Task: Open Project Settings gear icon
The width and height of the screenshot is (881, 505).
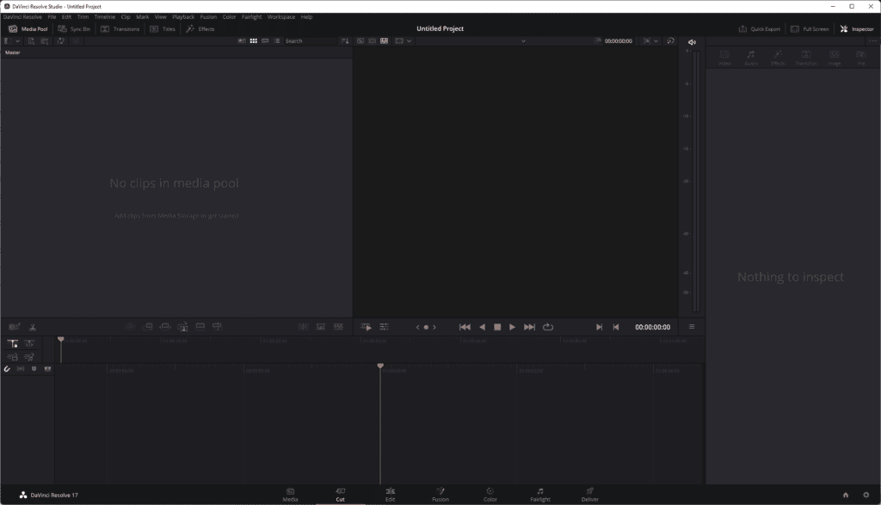Action: 866,495
